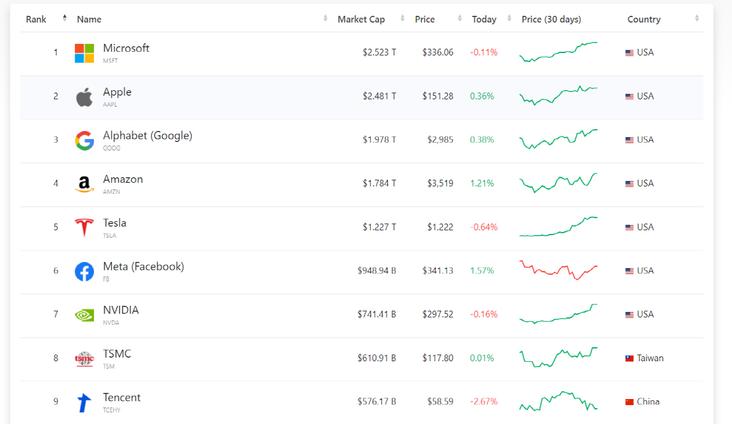Click the Tencent logo icon
This screenshot has width=732, height=424.
84,402
